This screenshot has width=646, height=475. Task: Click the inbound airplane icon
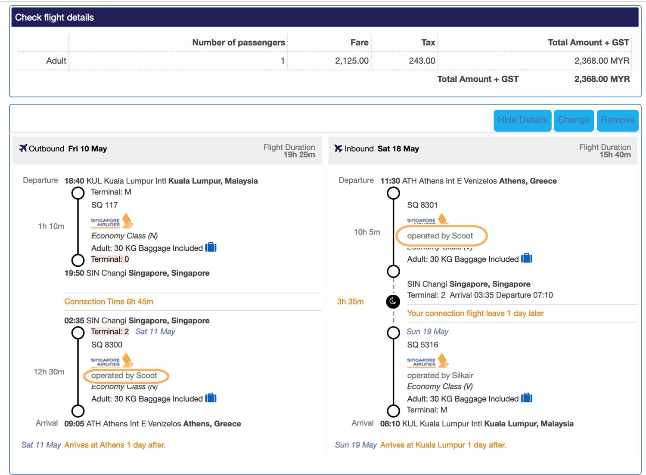pyautogui.click(x=339, y=148)
